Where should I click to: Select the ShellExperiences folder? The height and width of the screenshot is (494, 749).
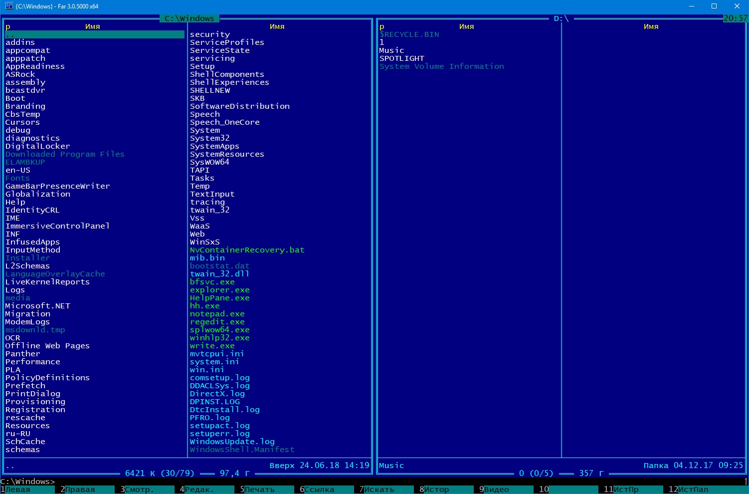pyautogui.click(x=230, y=82)
